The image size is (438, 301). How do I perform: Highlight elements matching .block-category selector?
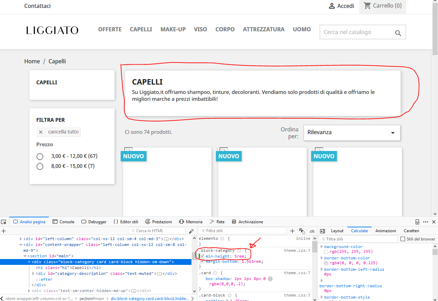pos(239,251)
